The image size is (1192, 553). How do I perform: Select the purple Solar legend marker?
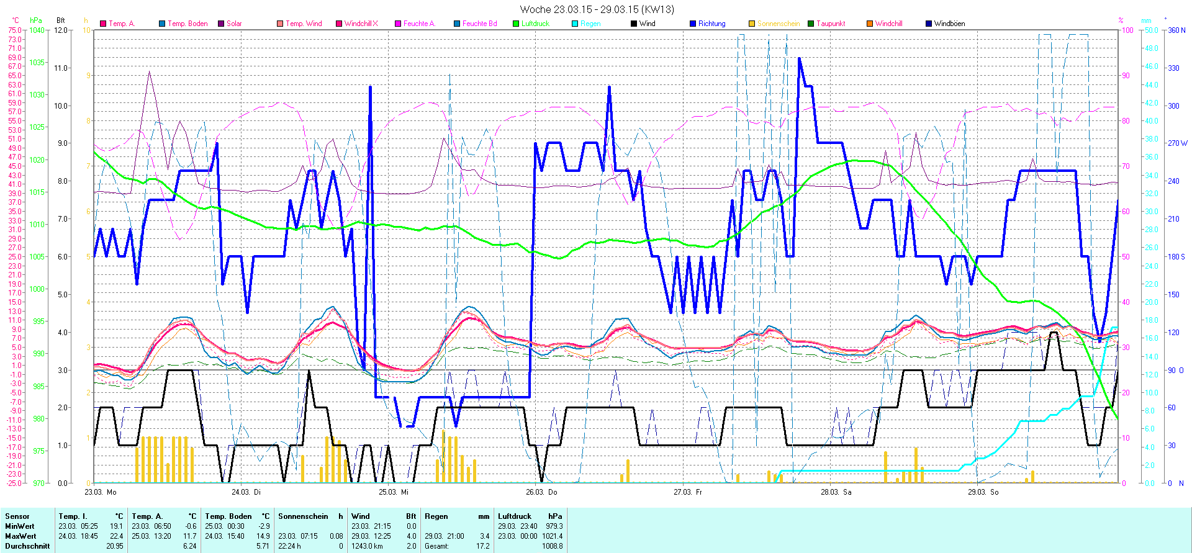[x=221, y=24]
